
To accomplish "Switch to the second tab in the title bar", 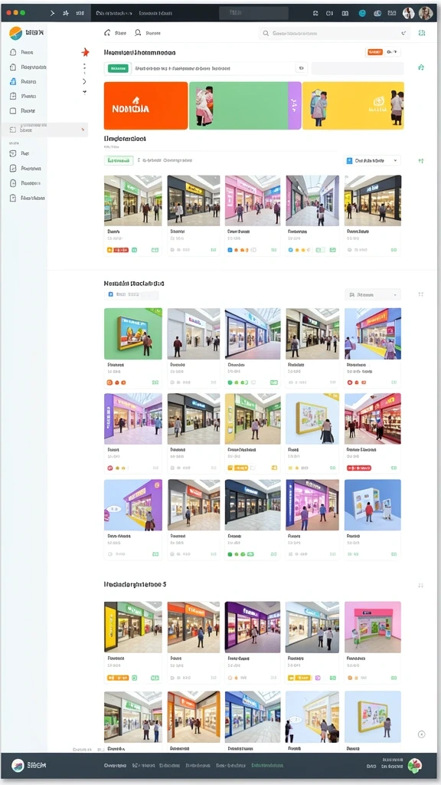I will [x=155, y=13].
